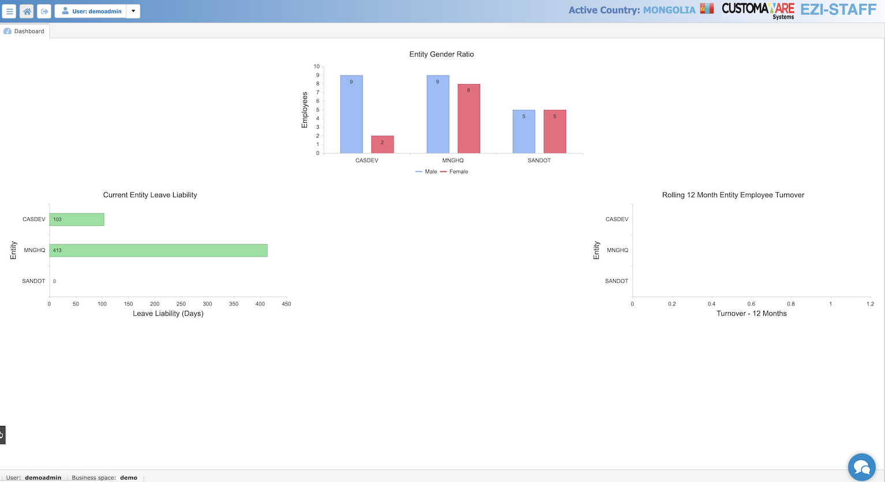The image size is (885, 482).
Task: Click the CASDEV female bar
Action: coord(382,145)
